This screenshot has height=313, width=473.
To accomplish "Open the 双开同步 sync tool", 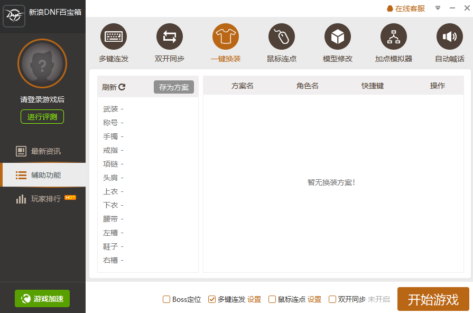I will [x=170, y=36].
